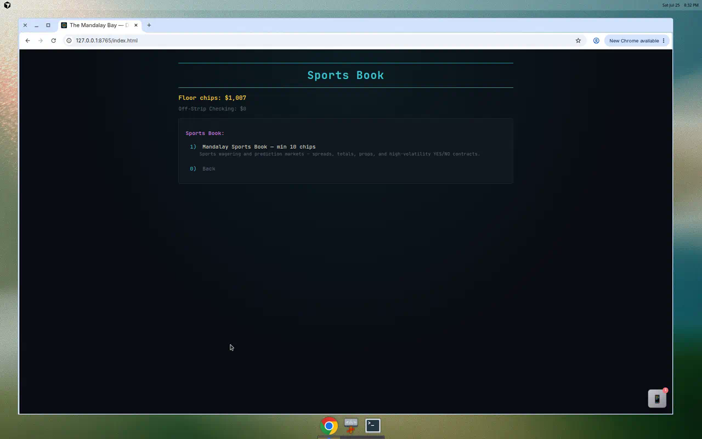Click the sports wagering description text
Viewport: 702px width, 439px height.
coord(339,154)
